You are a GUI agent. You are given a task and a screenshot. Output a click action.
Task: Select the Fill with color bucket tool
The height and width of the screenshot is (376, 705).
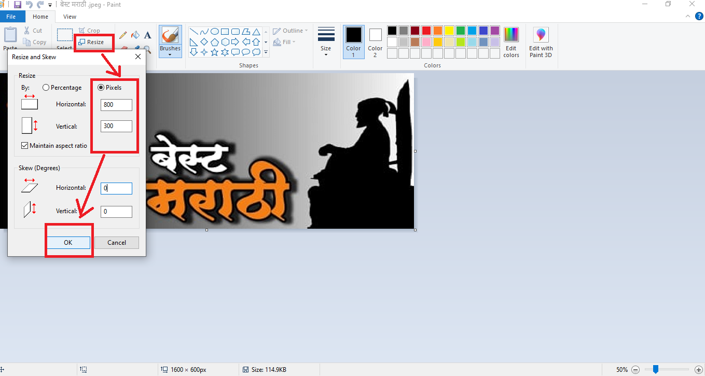pyautogui.click(x=135, y=35)
